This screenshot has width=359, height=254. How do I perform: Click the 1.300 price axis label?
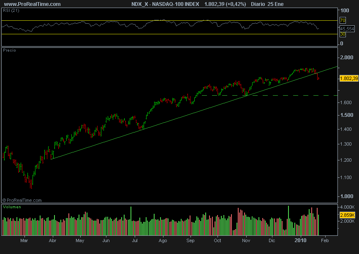pyautogui.click(x=346, y=144)
